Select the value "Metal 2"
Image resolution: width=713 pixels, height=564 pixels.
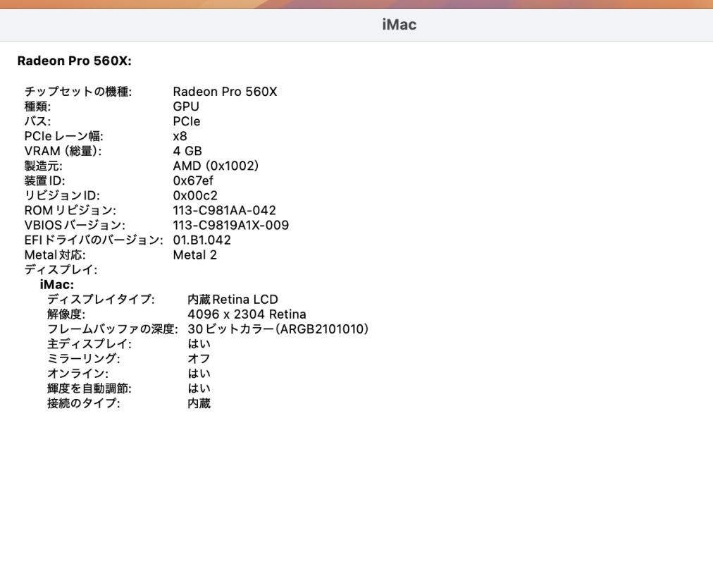click(x=194, y=255)
